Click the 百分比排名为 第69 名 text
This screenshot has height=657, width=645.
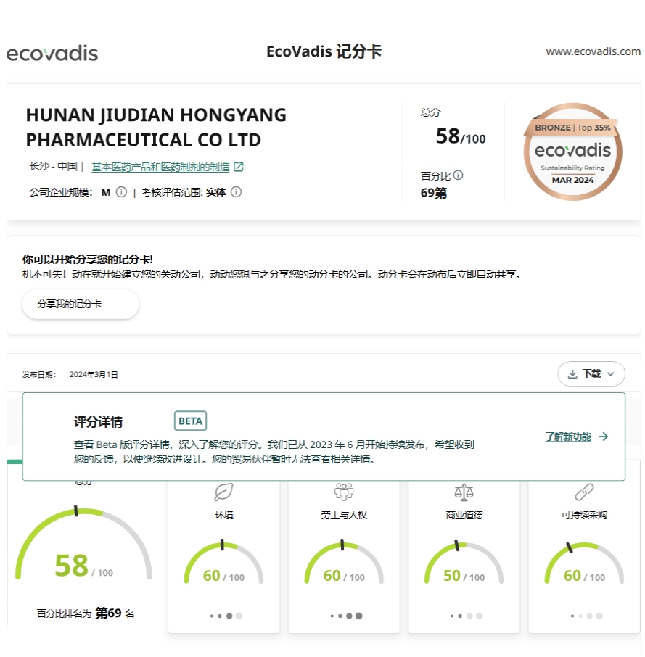[86, 613]
